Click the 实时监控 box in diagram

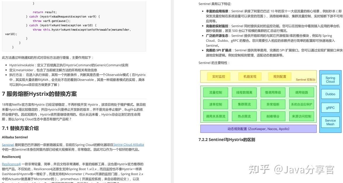pyautogui.click(x=219, y=76)
